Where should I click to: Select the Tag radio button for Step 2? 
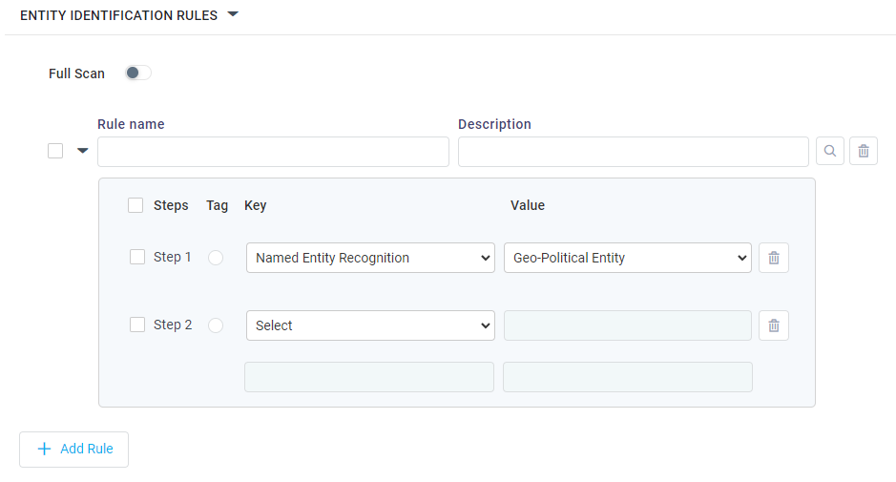coord(216,325)
